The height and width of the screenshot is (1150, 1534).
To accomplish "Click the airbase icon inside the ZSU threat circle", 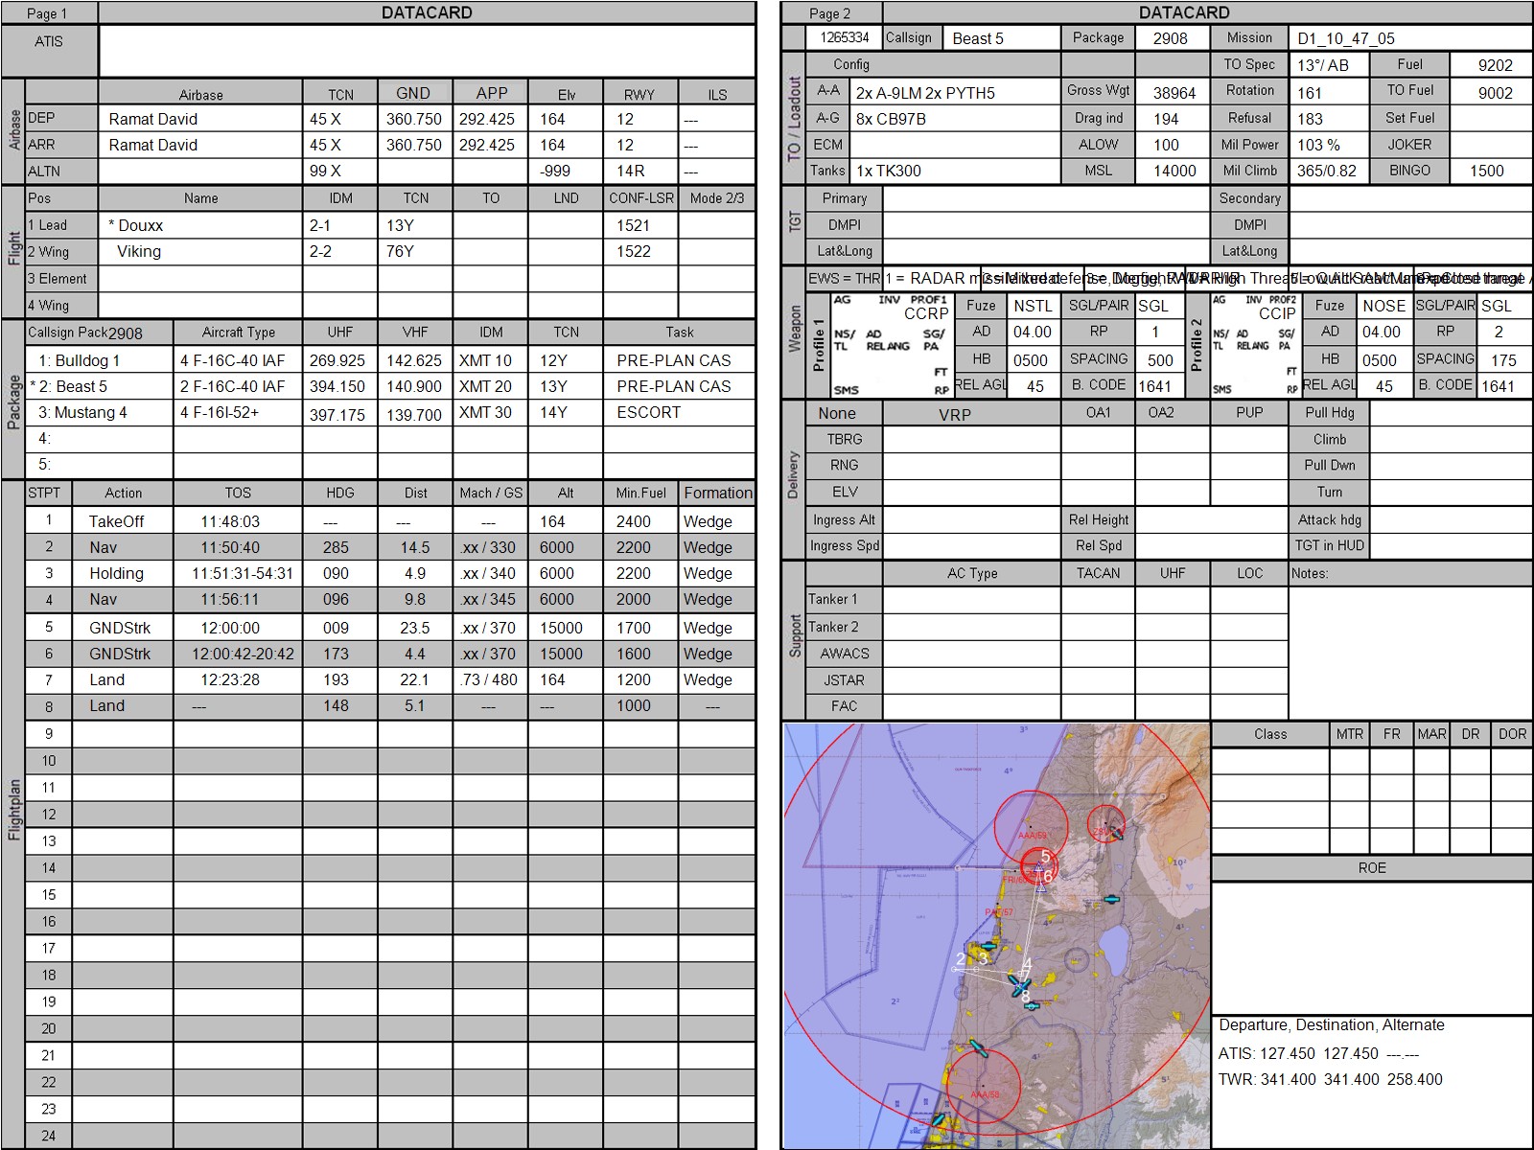I will pyautogui.click(x=1116, y=834).
